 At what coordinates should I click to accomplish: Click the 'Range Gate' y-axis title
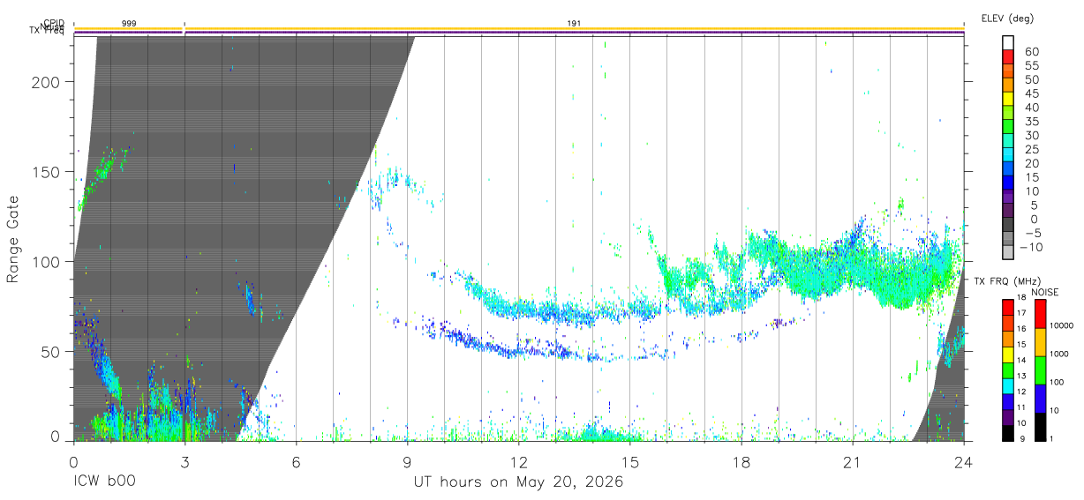pos(13,238)
